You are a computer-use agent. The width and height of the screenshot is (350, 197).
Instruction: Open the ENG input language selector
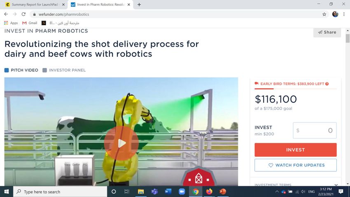[312, 192]
